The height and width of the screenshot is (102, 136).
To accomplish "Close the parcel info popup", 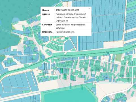I will (90, 8).
